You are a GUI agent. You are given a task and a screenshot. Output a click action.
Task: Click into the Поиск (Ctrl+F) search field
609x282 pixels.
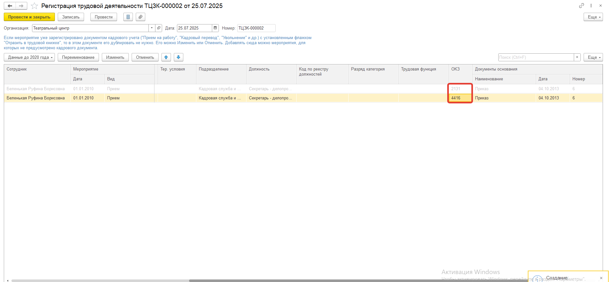tap(536, 57)
